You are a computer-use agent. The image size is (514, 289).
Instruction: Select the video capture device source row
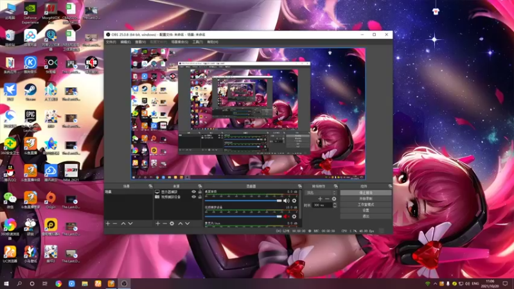(x=177, y=197)
